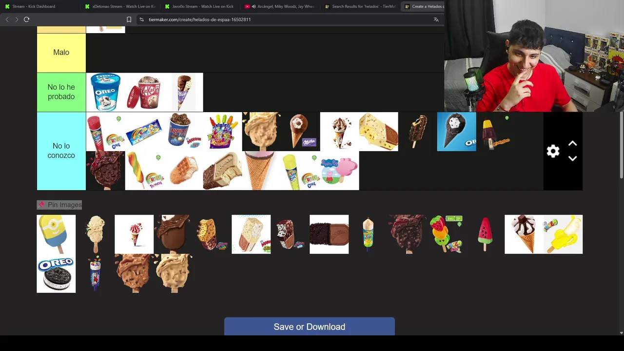Click the green No lo he probado label

(61, 92)
